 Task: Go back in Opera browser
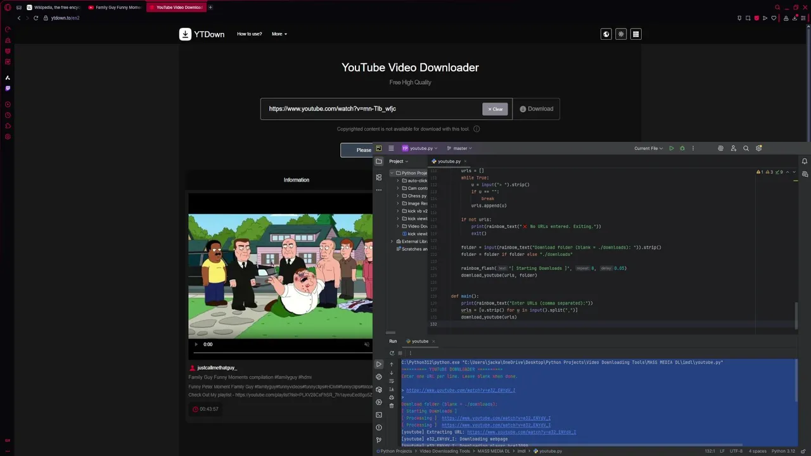(19, 18)
